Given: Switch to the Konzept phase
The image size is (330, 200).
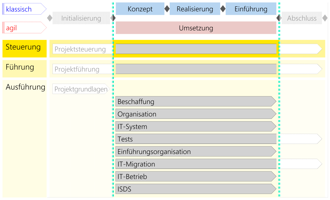Looking at the screenshot, I should [140, 9].
